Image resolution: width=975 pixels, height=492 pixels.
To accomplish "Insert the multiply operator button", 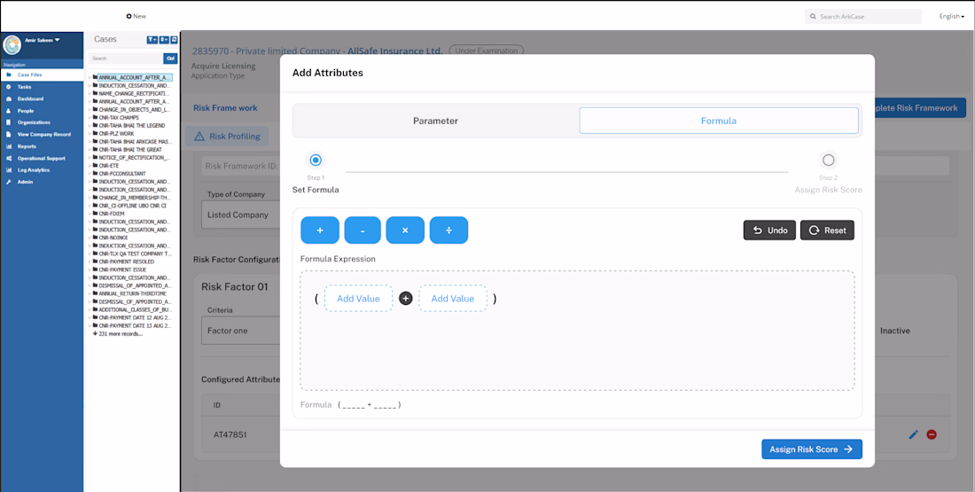I will click(405, 230).
